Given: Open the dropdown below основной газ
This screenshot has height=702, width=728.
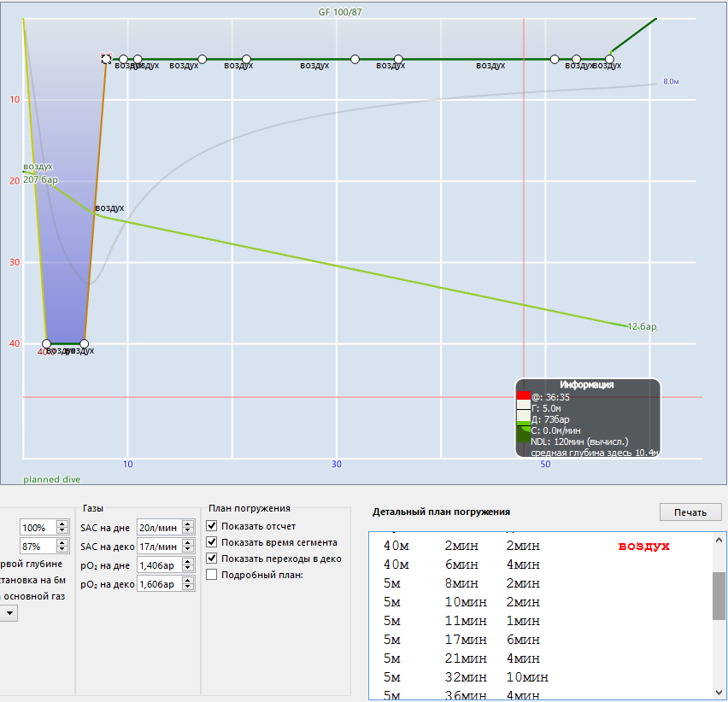Looking at the screenshot, I should tap(6, 612).
